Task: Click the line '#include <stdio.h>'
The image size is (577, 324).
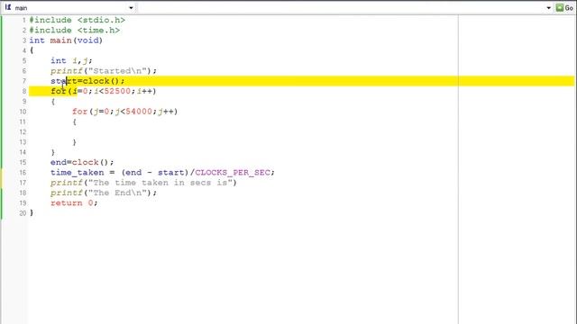Action: 78,20
